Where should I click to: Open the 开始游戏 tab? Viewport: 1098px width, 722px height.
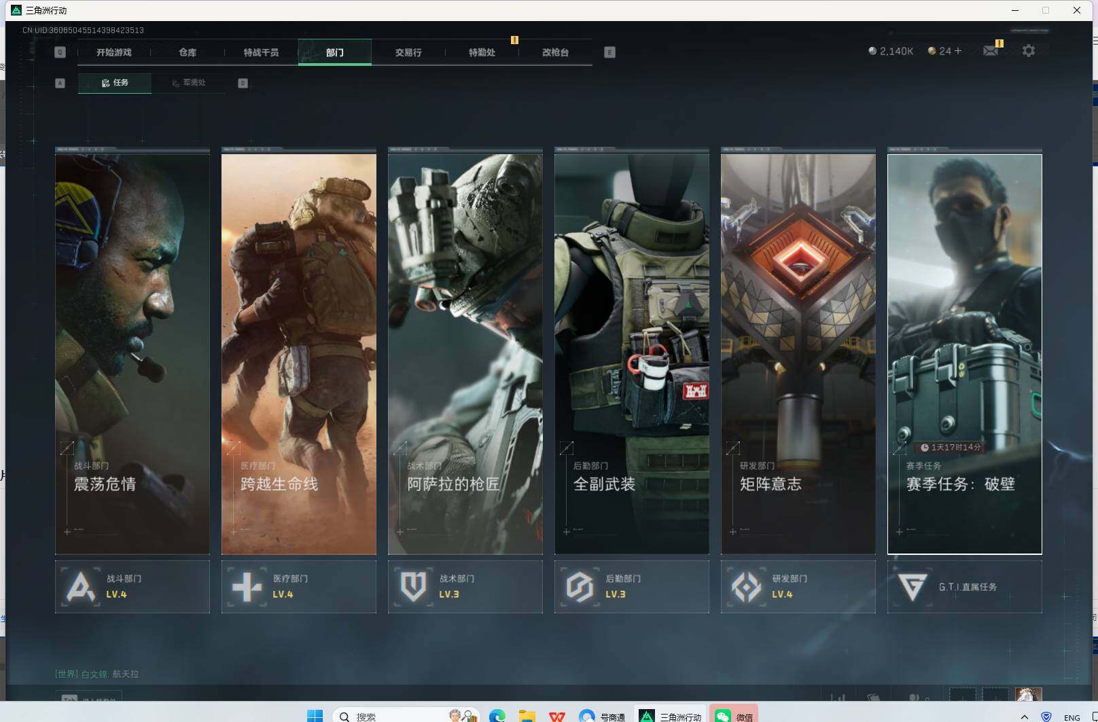coord(113,52)
